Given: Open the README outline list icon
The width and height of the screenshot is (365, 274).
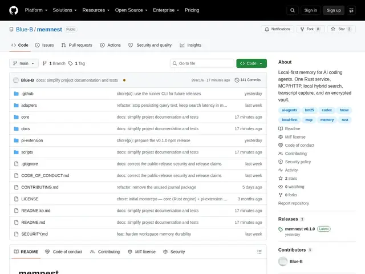Looking at the screenshot, I should (259, 252).
